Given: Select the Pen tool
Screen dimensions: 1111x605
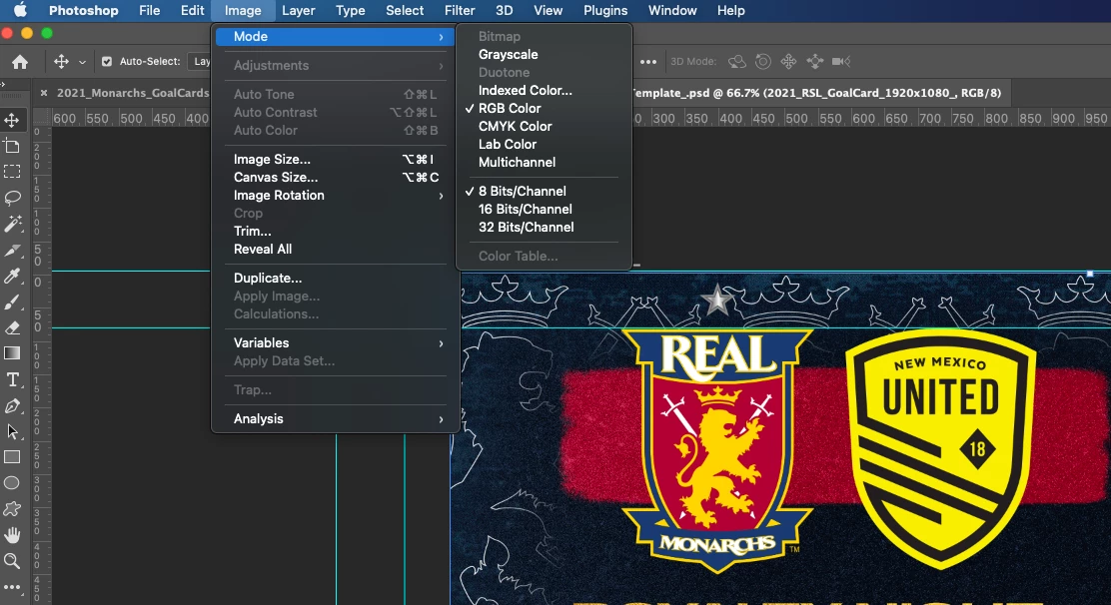Looking at the screenshot, I should (12, 405).
